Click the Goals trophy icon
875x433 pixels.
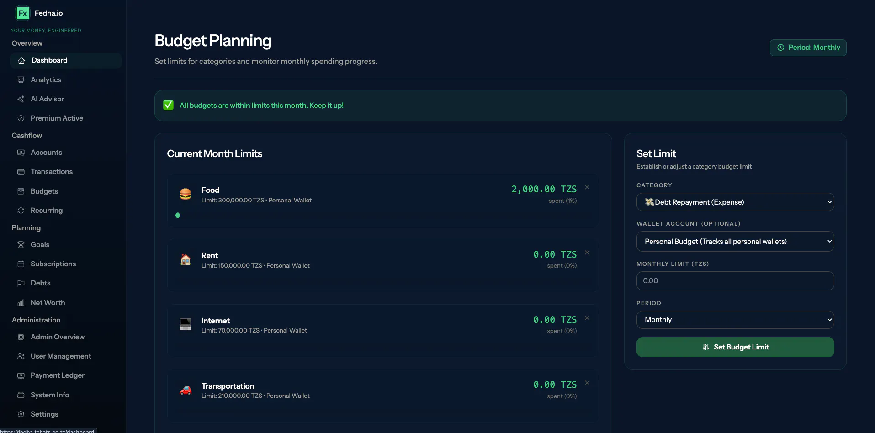click(21, 245)
